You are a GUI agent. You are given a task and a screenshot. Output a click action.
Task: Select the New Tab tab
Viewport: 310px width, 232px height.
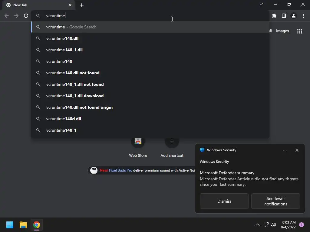click(x=39, y=5)
